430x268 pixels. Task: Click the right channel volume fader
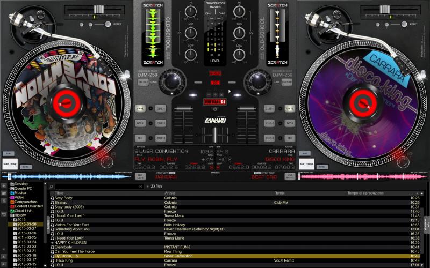[x=246, y=109]
